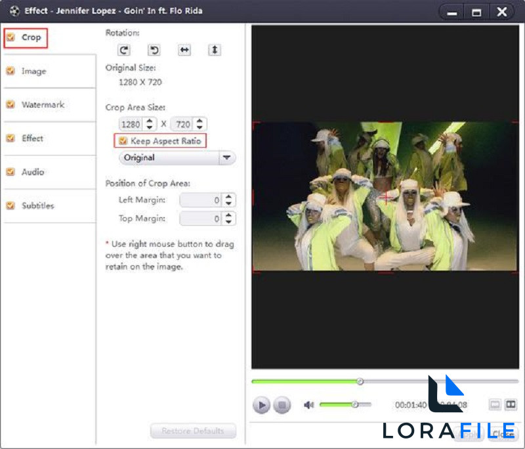Uncheck Keep Aspect Ratio

123,140
